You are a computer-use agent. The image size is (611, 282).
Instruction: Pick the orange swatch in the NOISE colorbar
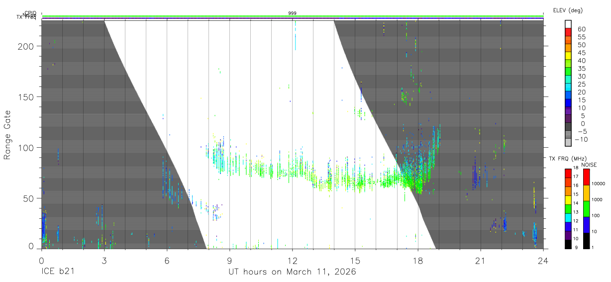pyautogui.click(x=586, y=193)
